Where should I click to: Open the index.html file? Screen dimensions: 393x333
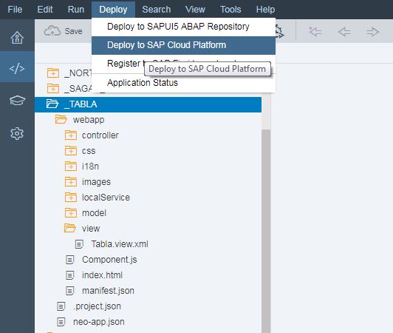[x=102, y=275]
